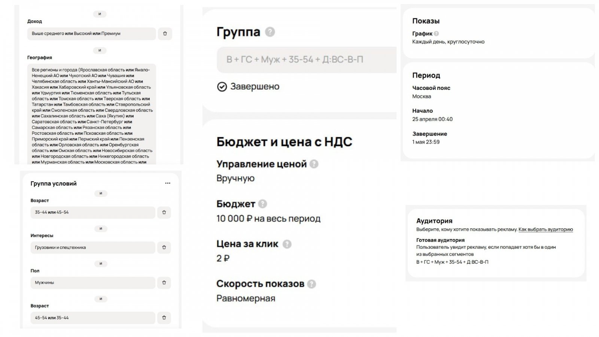Click the Мужчины gender field

[93, 283]
